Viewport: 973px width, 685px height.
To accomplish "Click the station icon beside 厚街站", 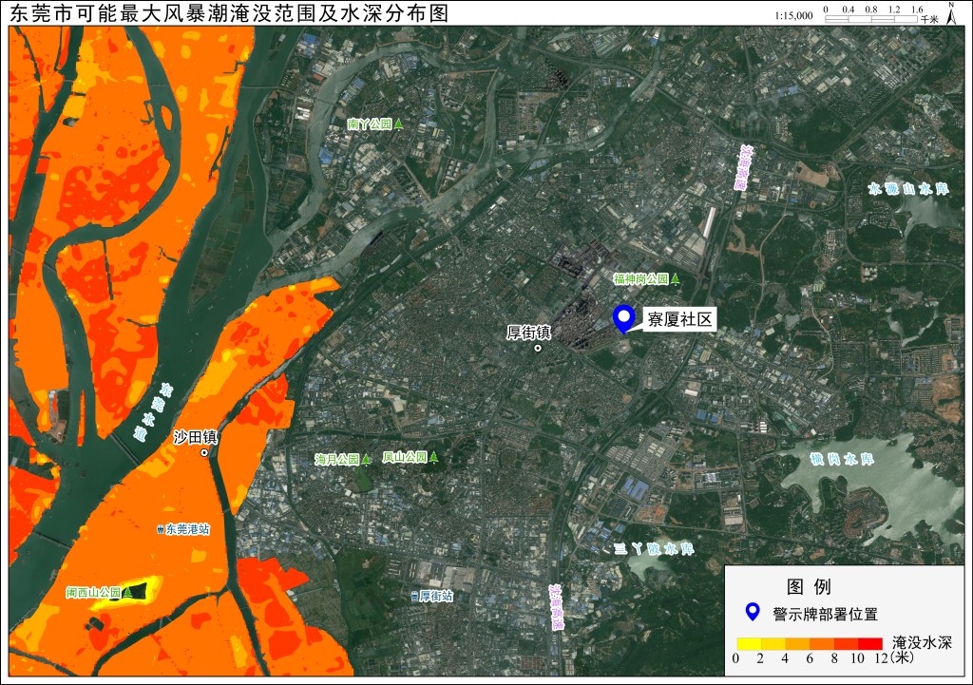I will pyautogui.click(x=414, y=597).
